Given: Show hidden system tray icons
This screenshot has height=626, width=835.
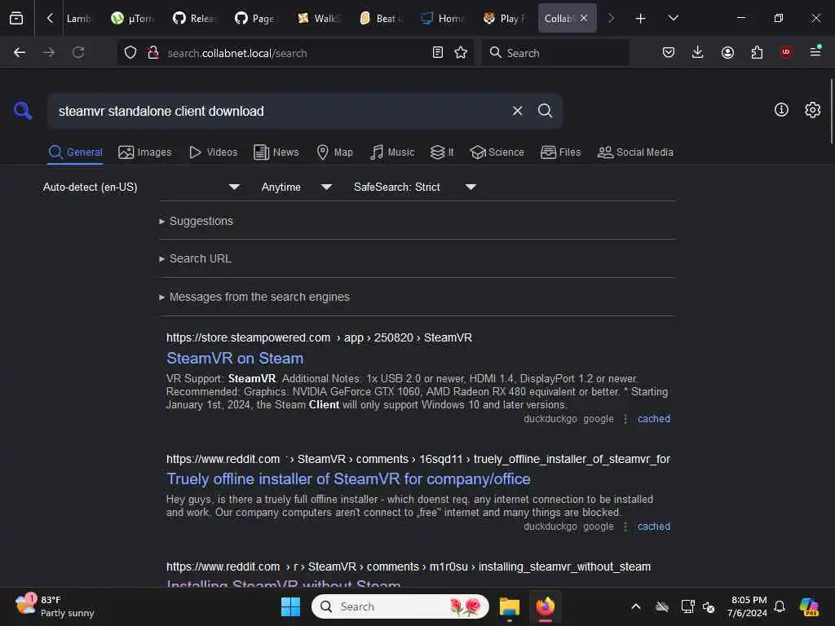Looking at the screenshot, I should 636,606.
